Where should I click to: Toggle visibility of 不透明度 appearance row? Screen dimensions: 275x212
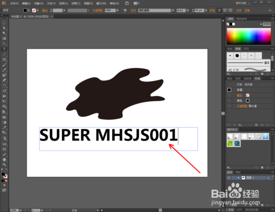tap(229, 106)
